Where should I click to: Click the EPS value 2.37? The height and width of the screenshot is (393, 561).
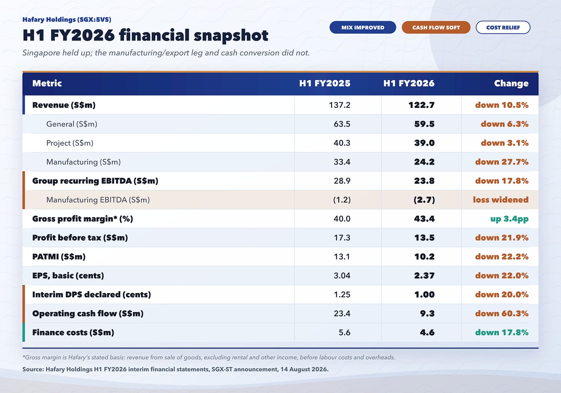tap(424, 275)
